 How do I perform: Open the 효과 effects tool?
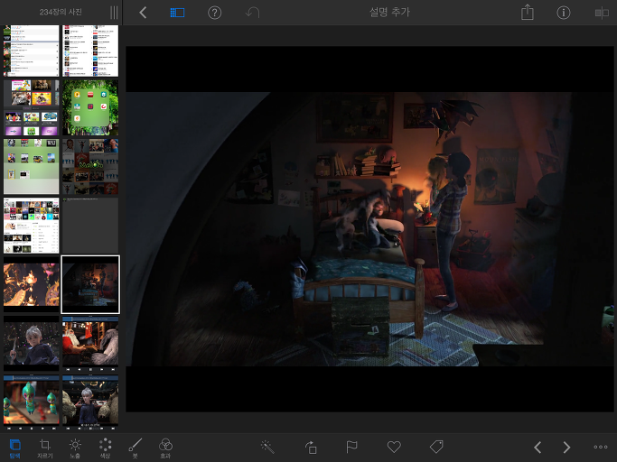tap(165, 448)
